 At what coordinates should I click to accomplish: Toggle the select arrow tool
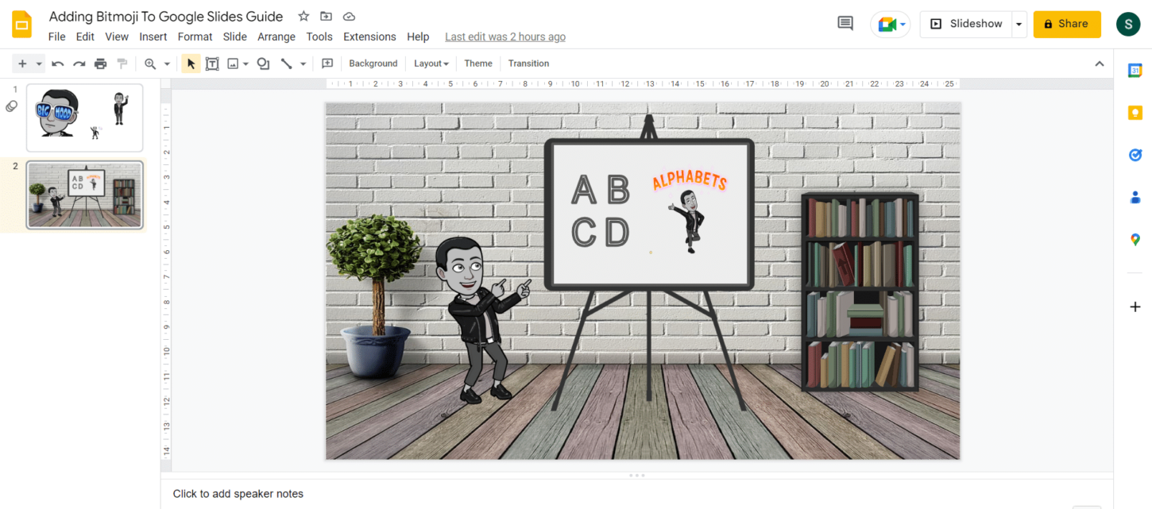[190, 64]
